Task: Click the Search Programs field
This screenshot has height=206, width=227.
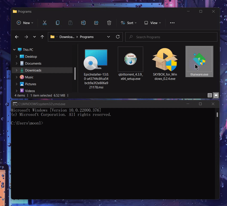Action: pyautogui.click(x=171, y=37)
